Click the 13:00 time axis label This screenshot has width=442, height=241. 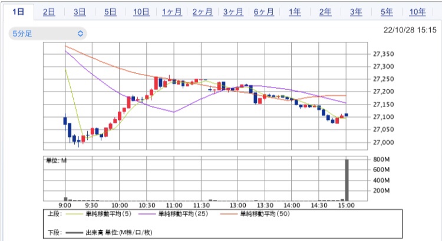click(238, 206)
